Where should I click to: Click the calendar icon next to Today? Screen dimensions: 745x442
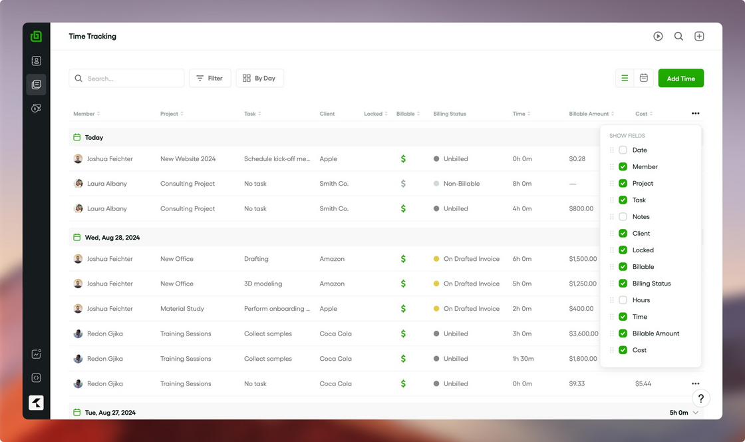tap(77, 137)
